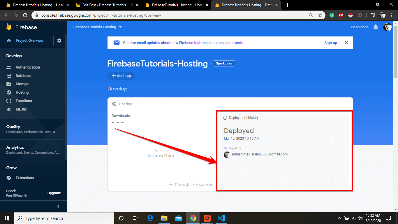Click the Windows search box
Image resolution: width=398 pixels, height=224 pixels.
click(64, 218)
